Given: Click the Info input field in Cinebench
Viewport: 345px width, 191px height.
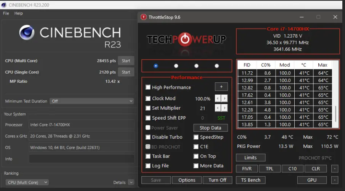Looking at the screenshot, I should pos(82,159).
